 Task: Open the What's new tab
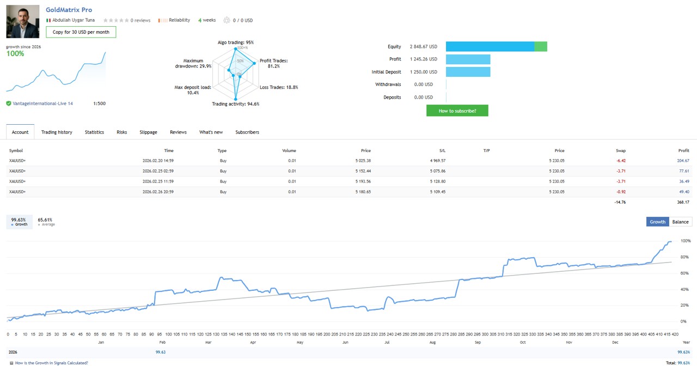(x=211, y=132)
